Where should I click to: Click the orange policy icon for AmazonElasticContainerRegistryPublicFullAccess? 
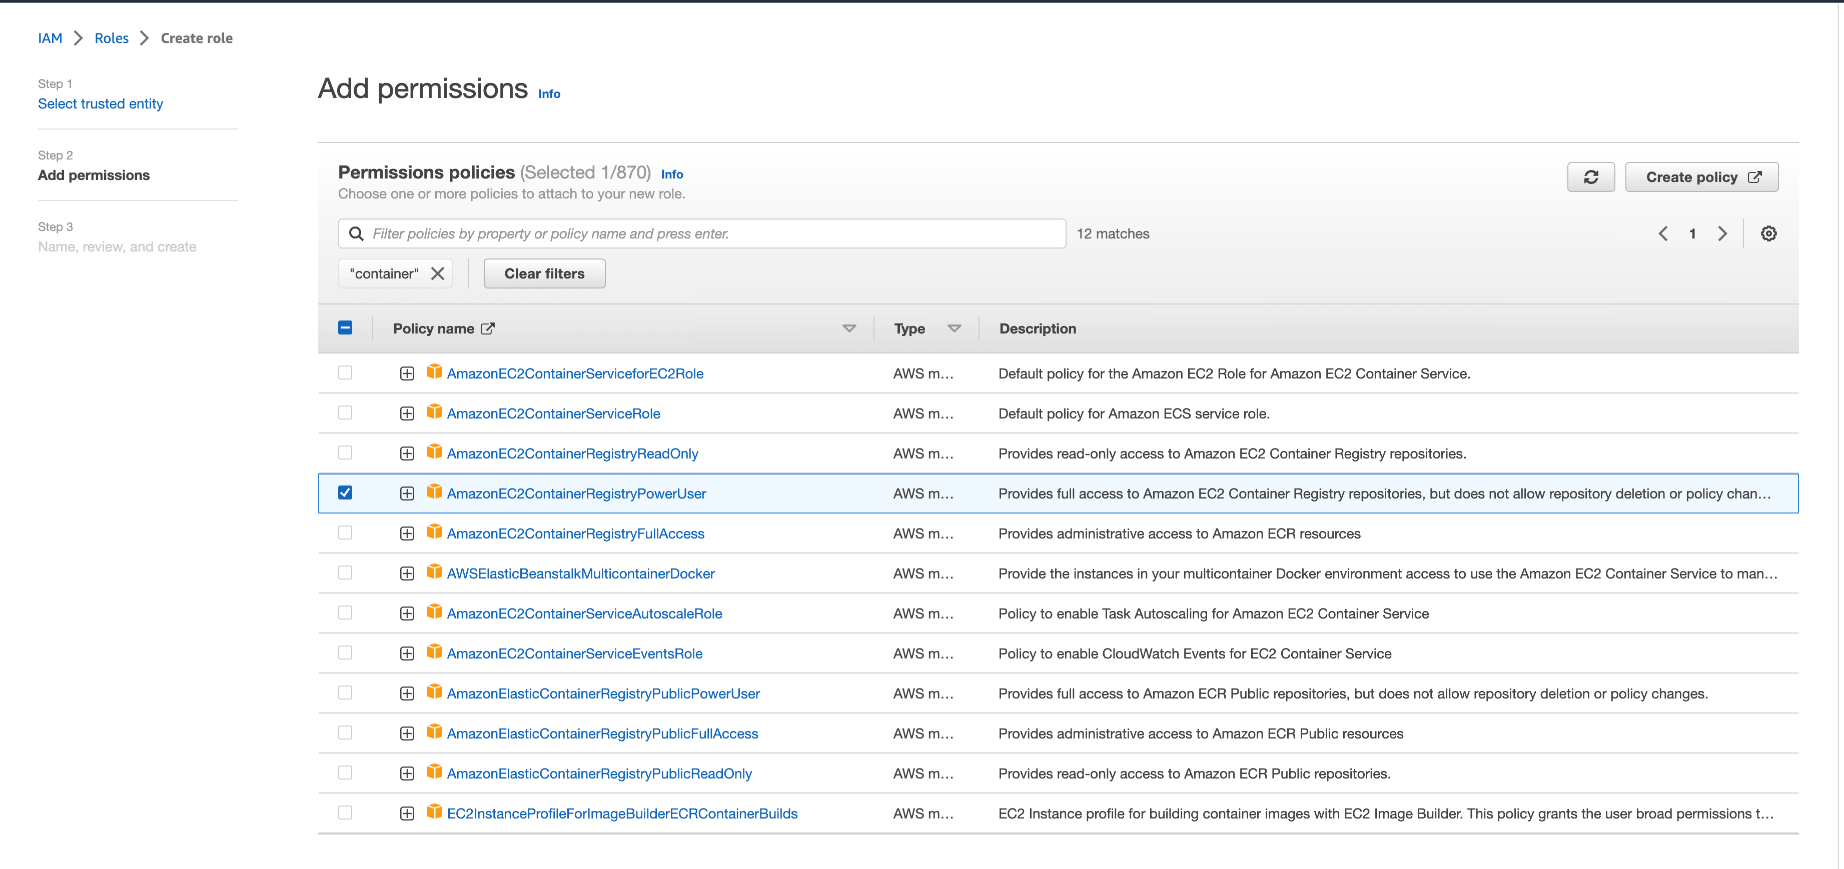coord(434,731)
